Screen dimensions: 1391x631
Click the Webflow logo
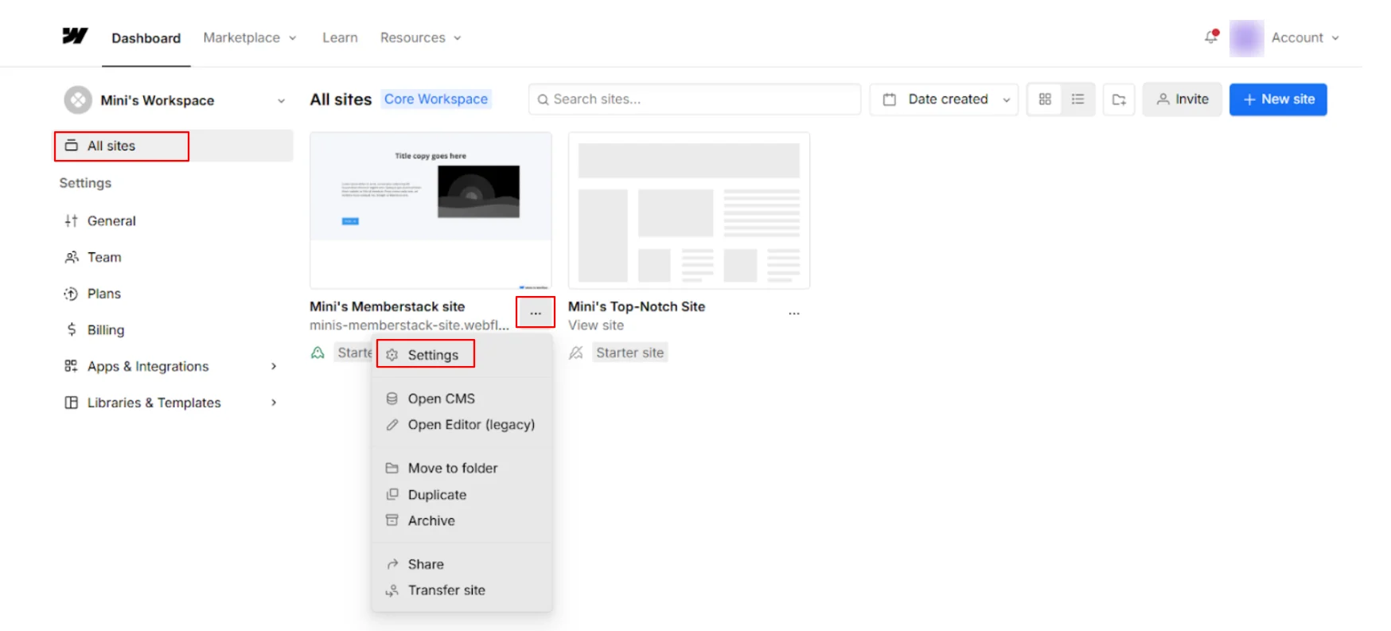click(x=75, y=37)
